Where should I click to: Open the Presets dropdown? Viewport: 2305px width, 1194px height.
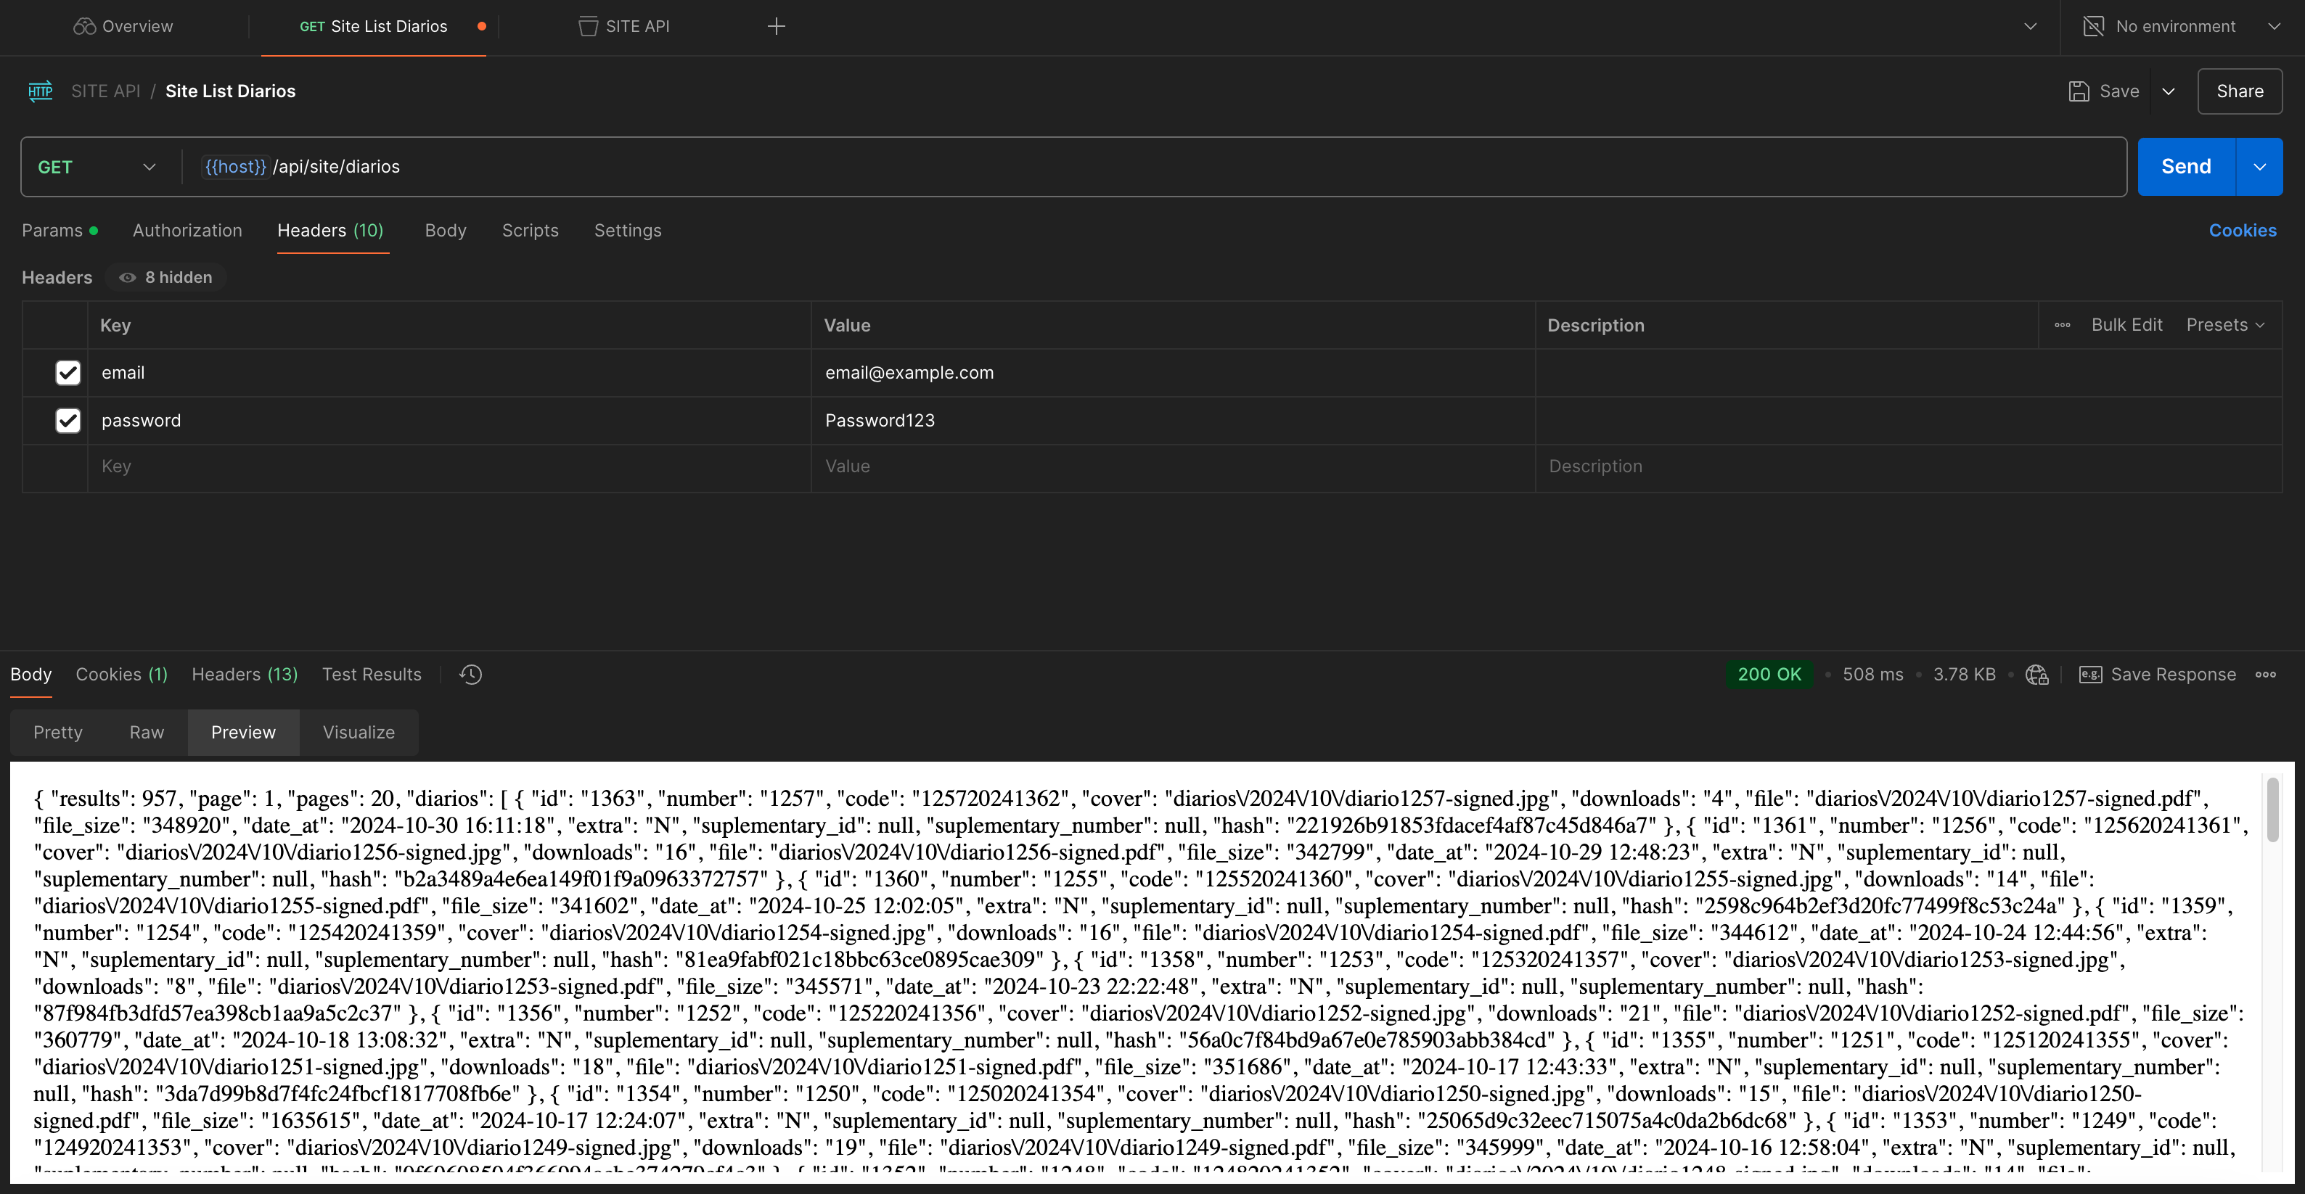2224,326
